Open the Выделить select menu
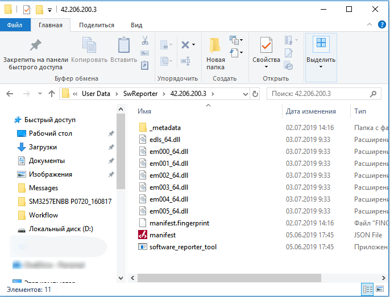This screenshot has height=297, width=390. click(x=321, y=57)
